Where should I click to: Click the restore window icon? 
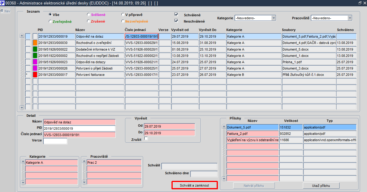pos(360,3)
